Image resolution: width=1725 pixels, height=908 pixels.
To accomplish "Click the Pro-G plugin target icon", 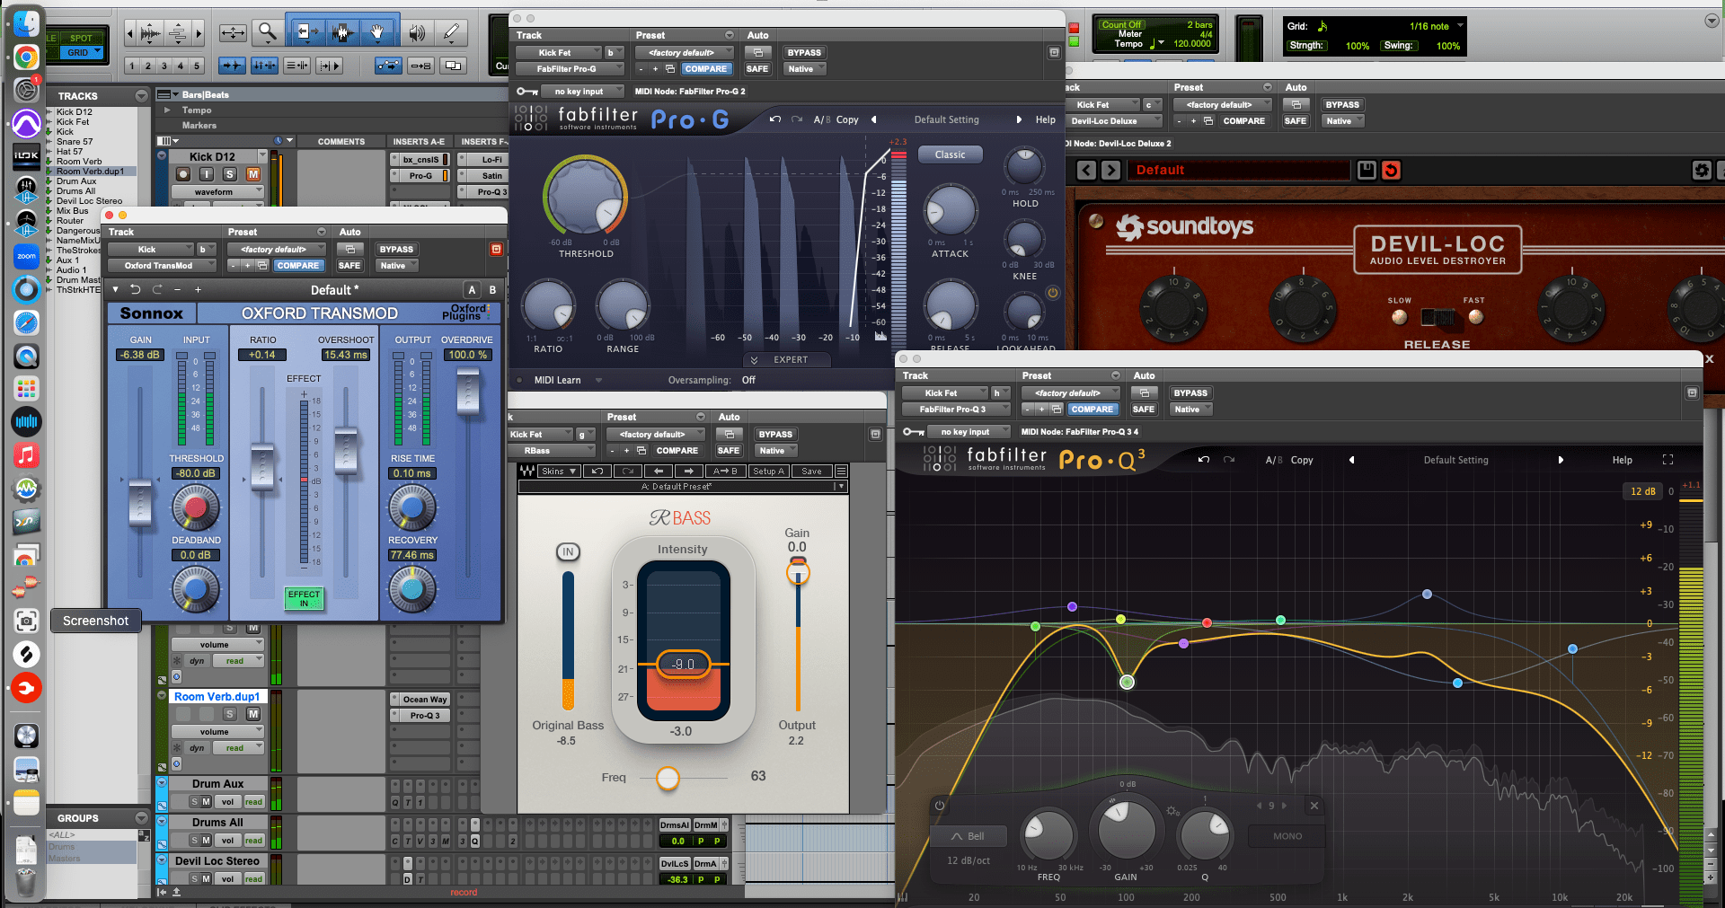I will tap(1054, 53).
